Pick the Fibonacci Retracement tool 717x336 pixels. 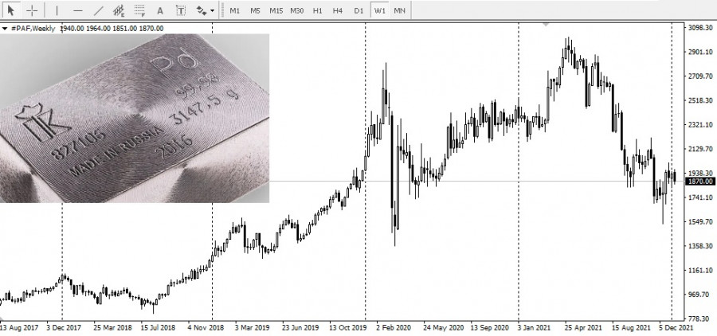click(x=139, y=10)
